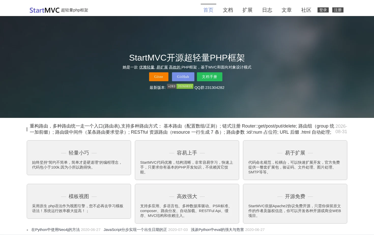The width and height of the screenshot is (374, 235).
Task: Click the 高效强大 card heading
Action: (187, 196)
